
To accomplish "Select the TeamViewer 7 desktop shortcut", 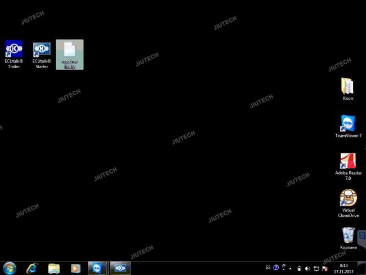I will [348, 126].
